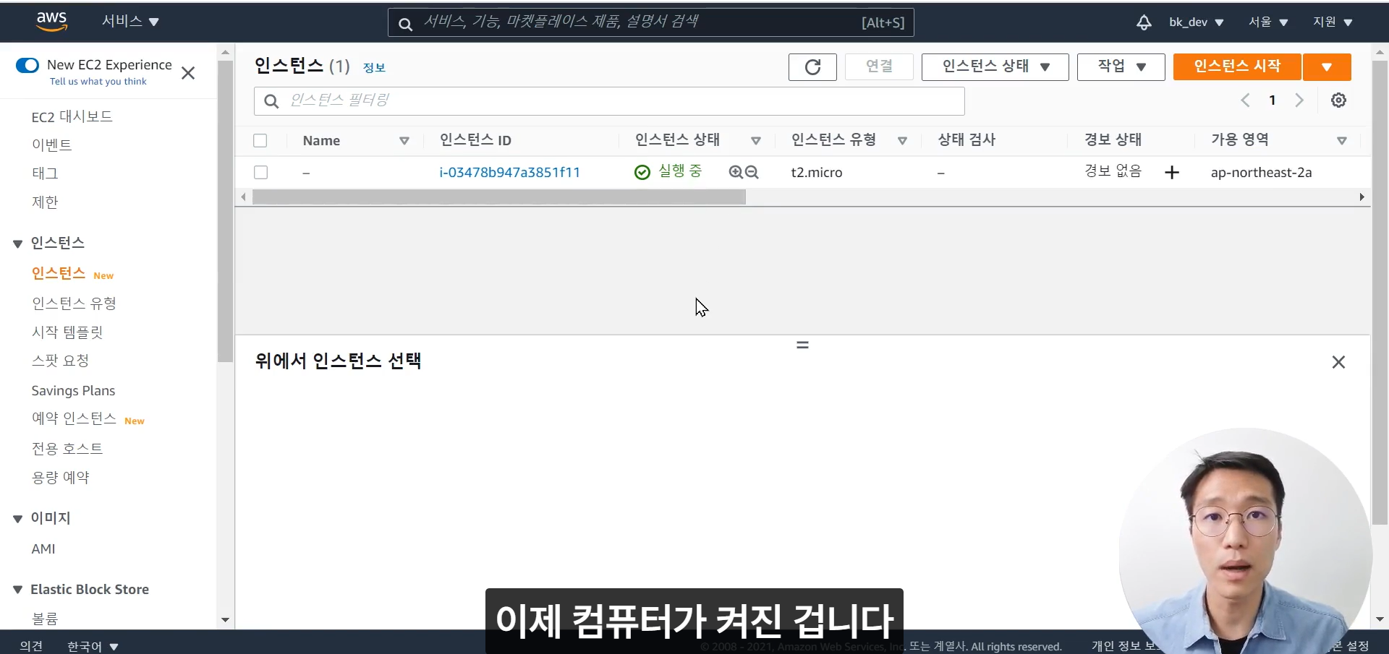
Task: Click the 경보 없음 alarm status text
Action: click(x=1113, y=171)
